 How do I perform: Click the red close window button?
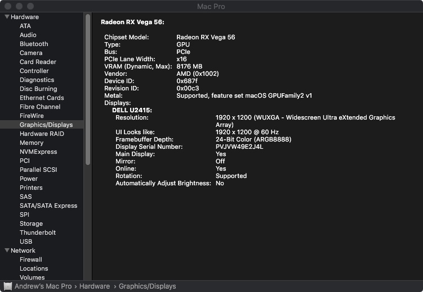(8, 6)
